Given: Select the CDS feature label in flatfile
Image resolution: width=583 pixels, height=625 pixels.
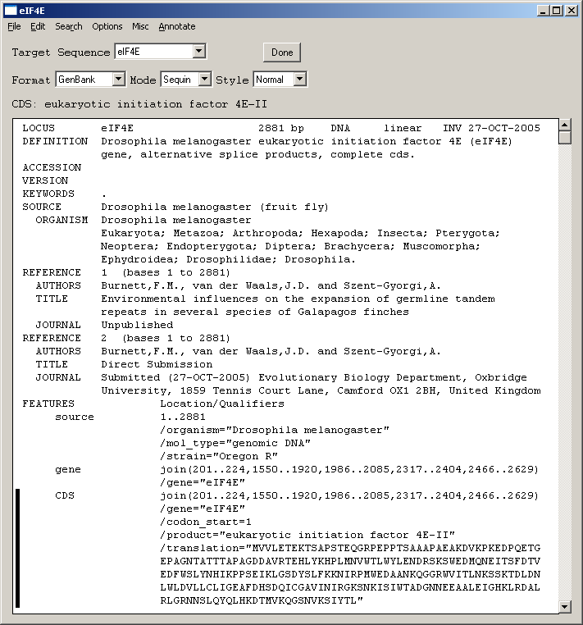Looking at the screenshot, I should pyautogui.click(x=65, y=495).
